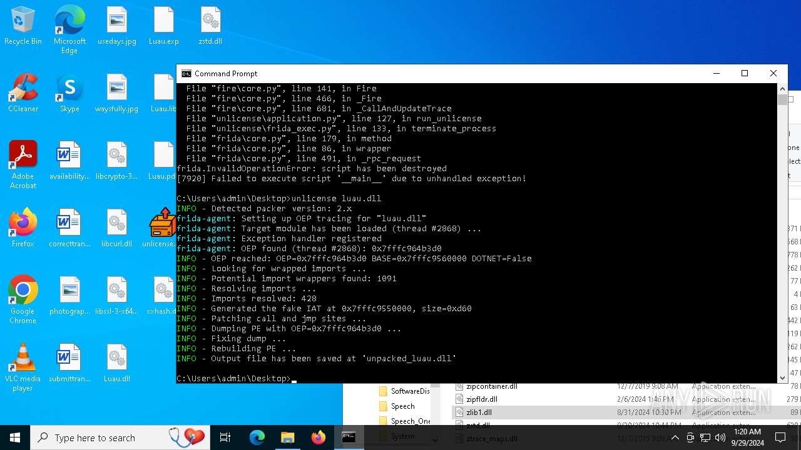Select Luau.dll file on desktop
801x450 pixels.
click(x=117, y=364)
